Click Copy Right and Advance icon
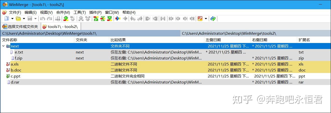 click(x=133, y=18)
